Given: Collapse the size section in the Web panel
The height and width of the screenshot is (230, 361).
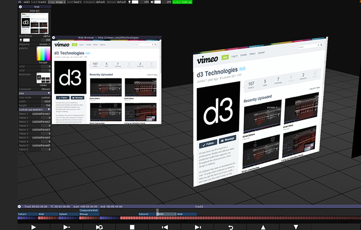Looking at the screenshot, I should tap(34, 93).
